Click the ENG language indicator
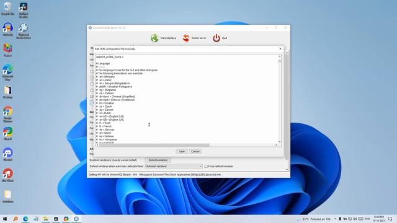The height and width of the screenshot is (223, 397). (x=368, y=219)
